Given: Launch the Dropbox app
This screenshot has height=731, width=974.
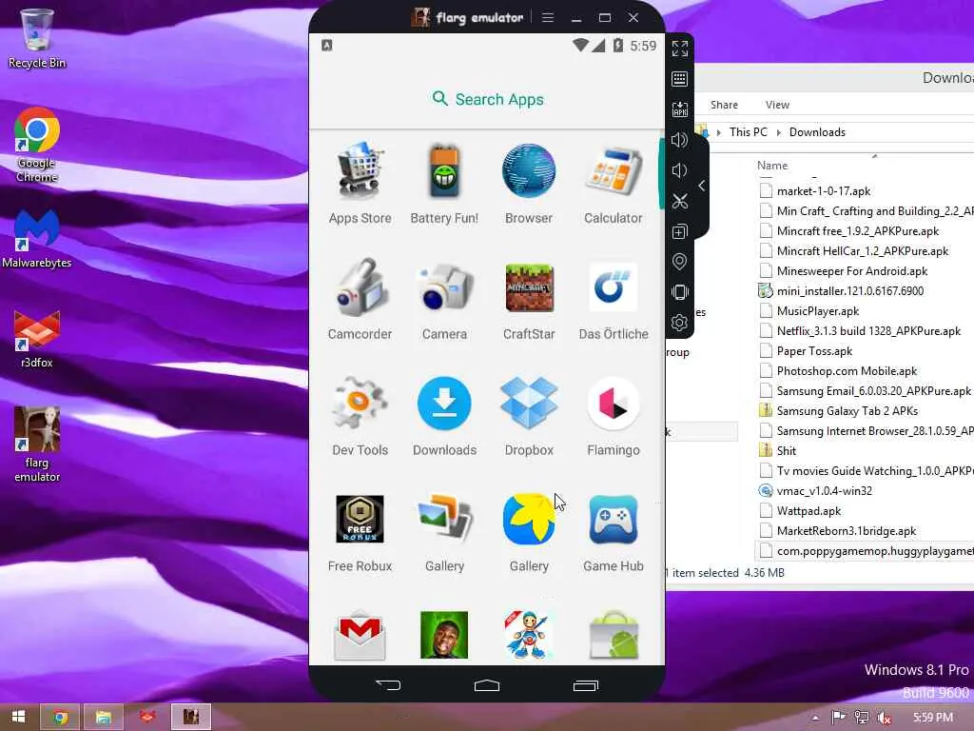Looking at the screenshot, I should pyautogui.click(x=529, y=415).
